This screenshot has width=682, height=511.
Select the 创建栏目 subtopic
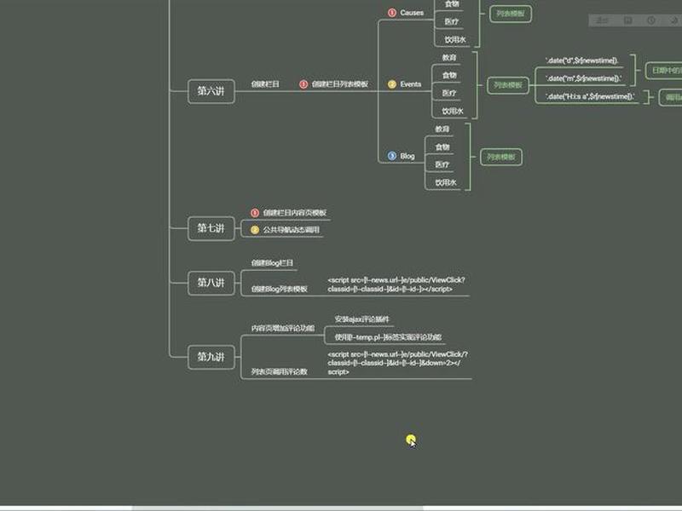coord(265,83)
